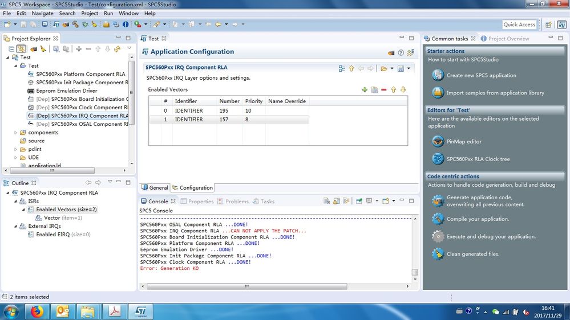
Task: Click the up-level arrow in IRQ component header
Action: coord(351,68)
